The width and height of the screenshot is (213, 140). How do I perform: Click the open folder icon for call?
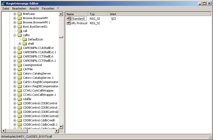point(19,31)
